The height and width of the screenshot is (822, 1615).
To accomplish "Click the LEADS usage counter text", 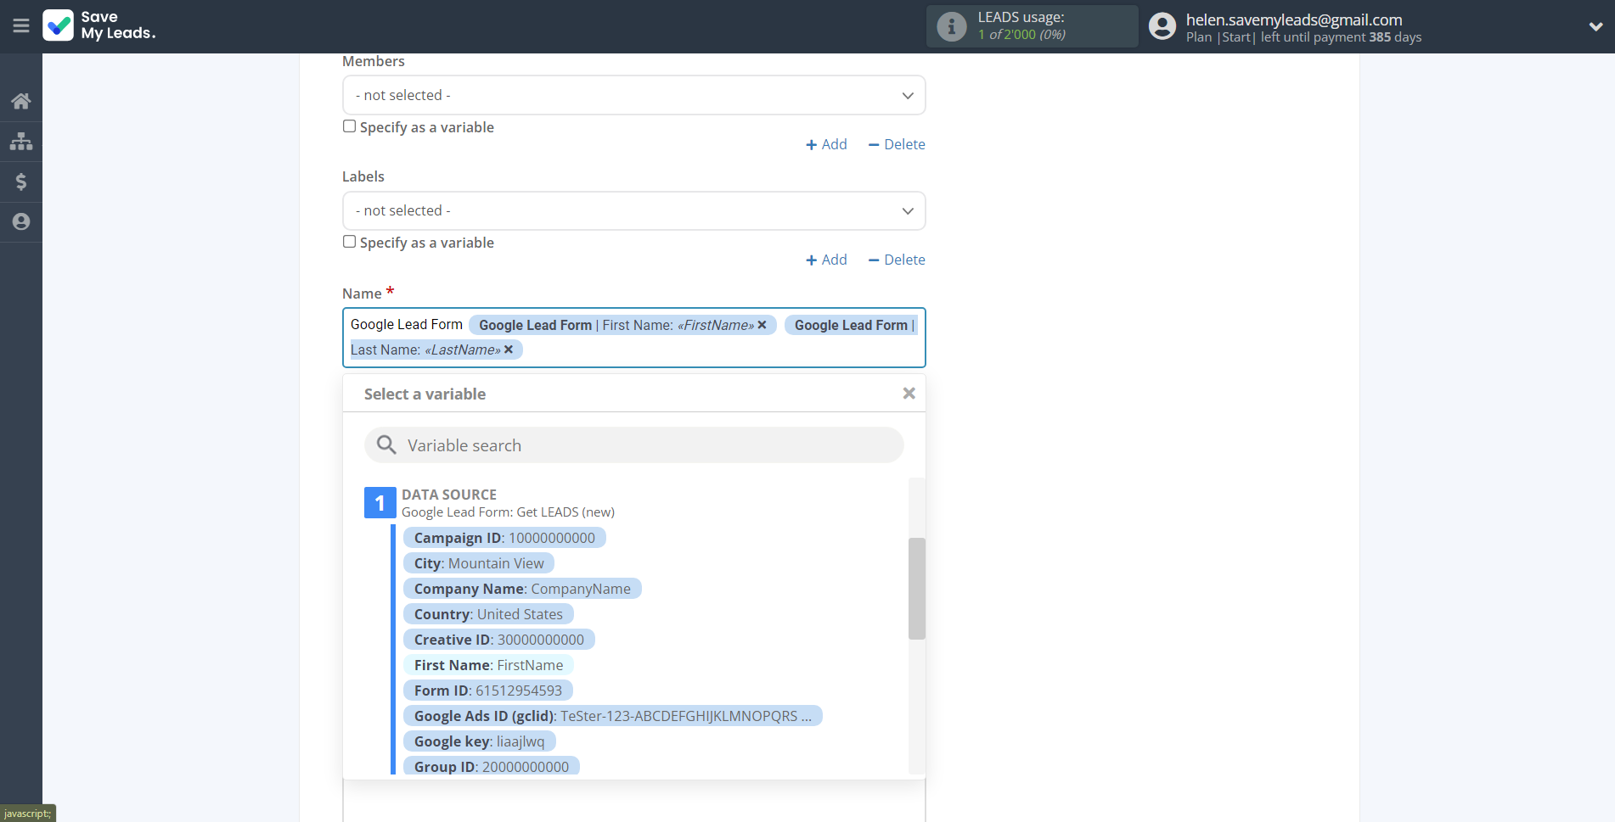I will pos(1021,35).
